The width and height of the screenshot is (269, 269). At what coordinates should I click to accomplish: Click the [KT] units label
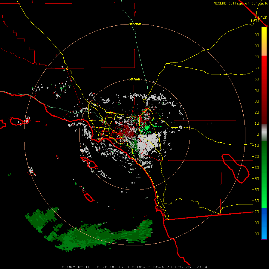[x=255, y=21]
